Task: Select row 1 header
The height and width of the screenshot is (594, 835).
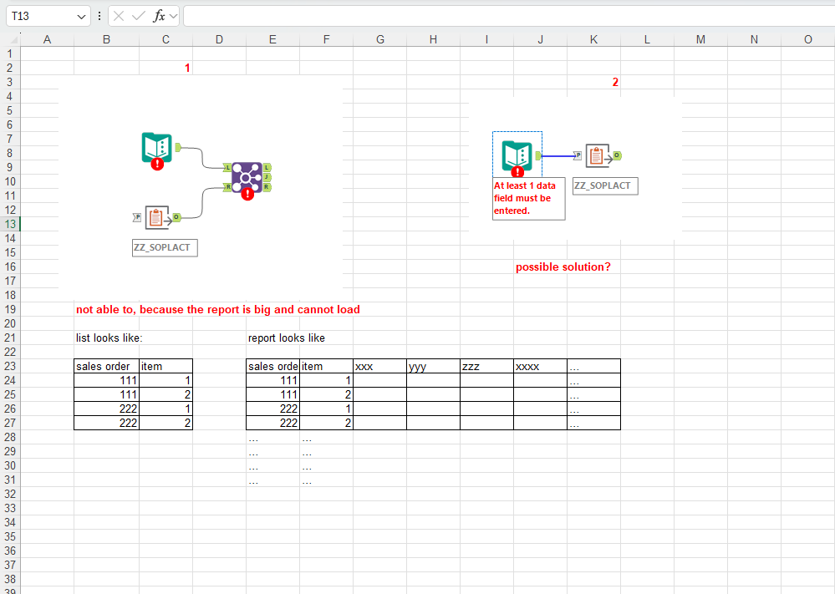Action: [10, 53]
